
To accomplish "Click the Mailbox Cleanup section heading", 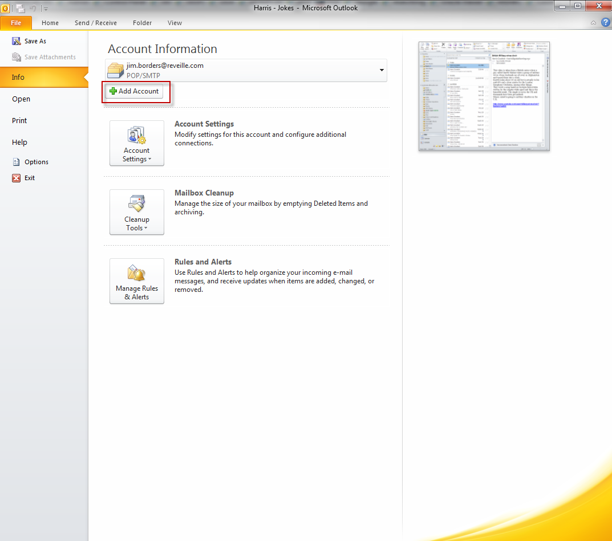I will pos(204,193).
